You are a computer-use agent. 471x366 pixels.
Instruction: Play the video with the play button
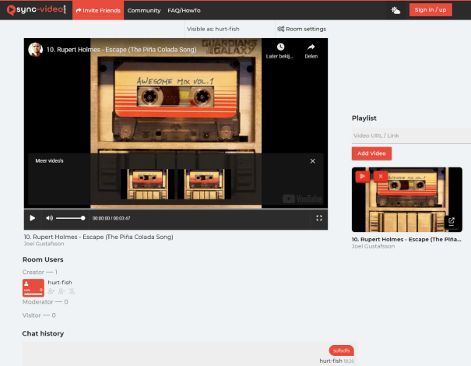click(x=33, y=218)
